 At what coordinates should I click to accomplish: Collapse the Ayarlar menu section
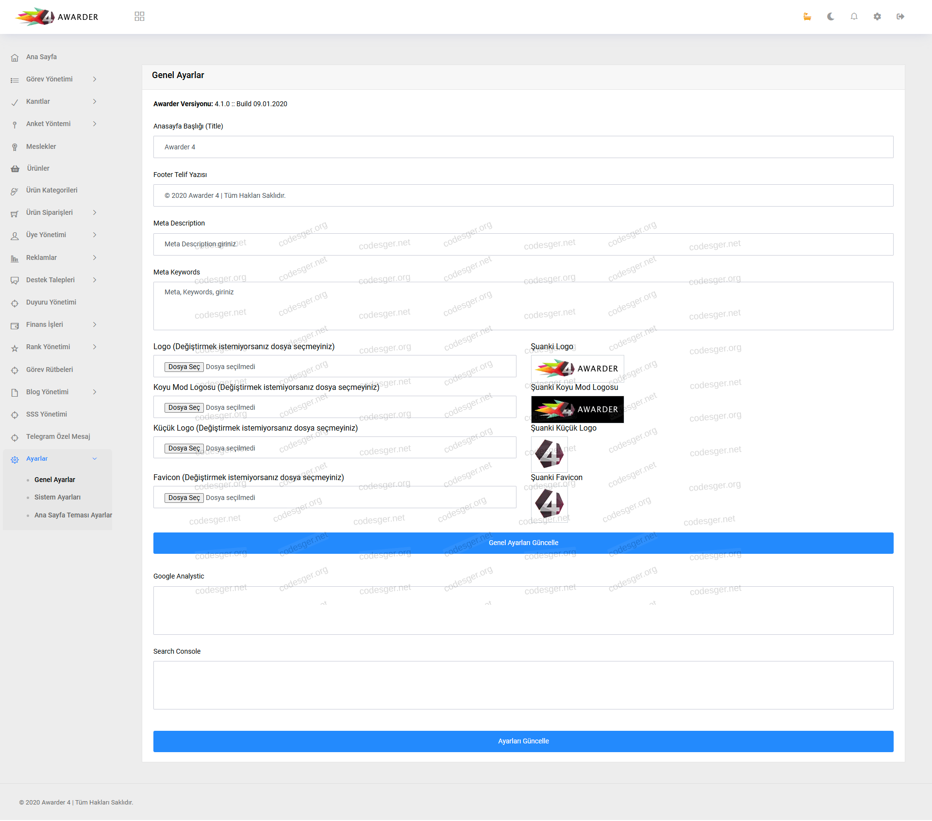click(x=94, y=459)
